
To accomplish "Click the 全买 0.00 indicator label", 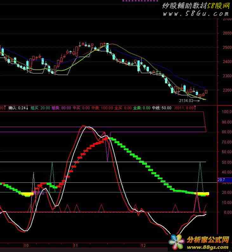I will 123,108.
